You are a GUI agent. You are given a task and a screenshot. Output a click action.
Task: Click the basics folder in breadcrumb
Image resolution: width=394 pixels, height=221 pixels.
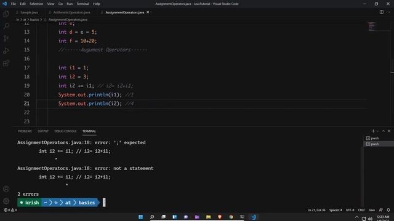(x=34, y=20)
